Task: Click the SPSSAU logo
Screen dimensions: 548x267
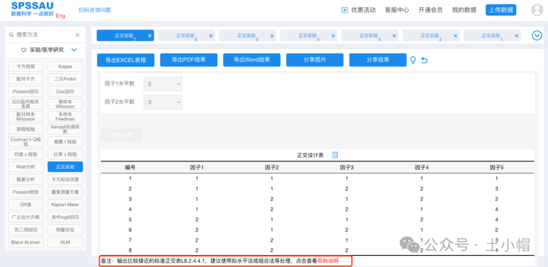Action: point(32,9)
